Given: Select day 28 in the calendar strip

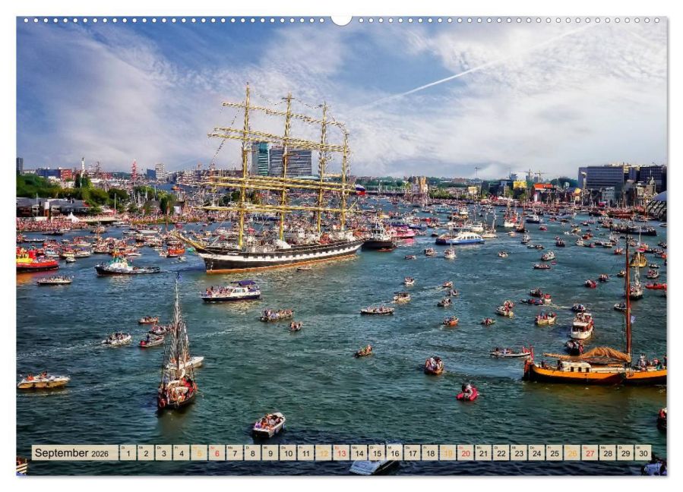Looking at the screenshot, I should [608, 453].
